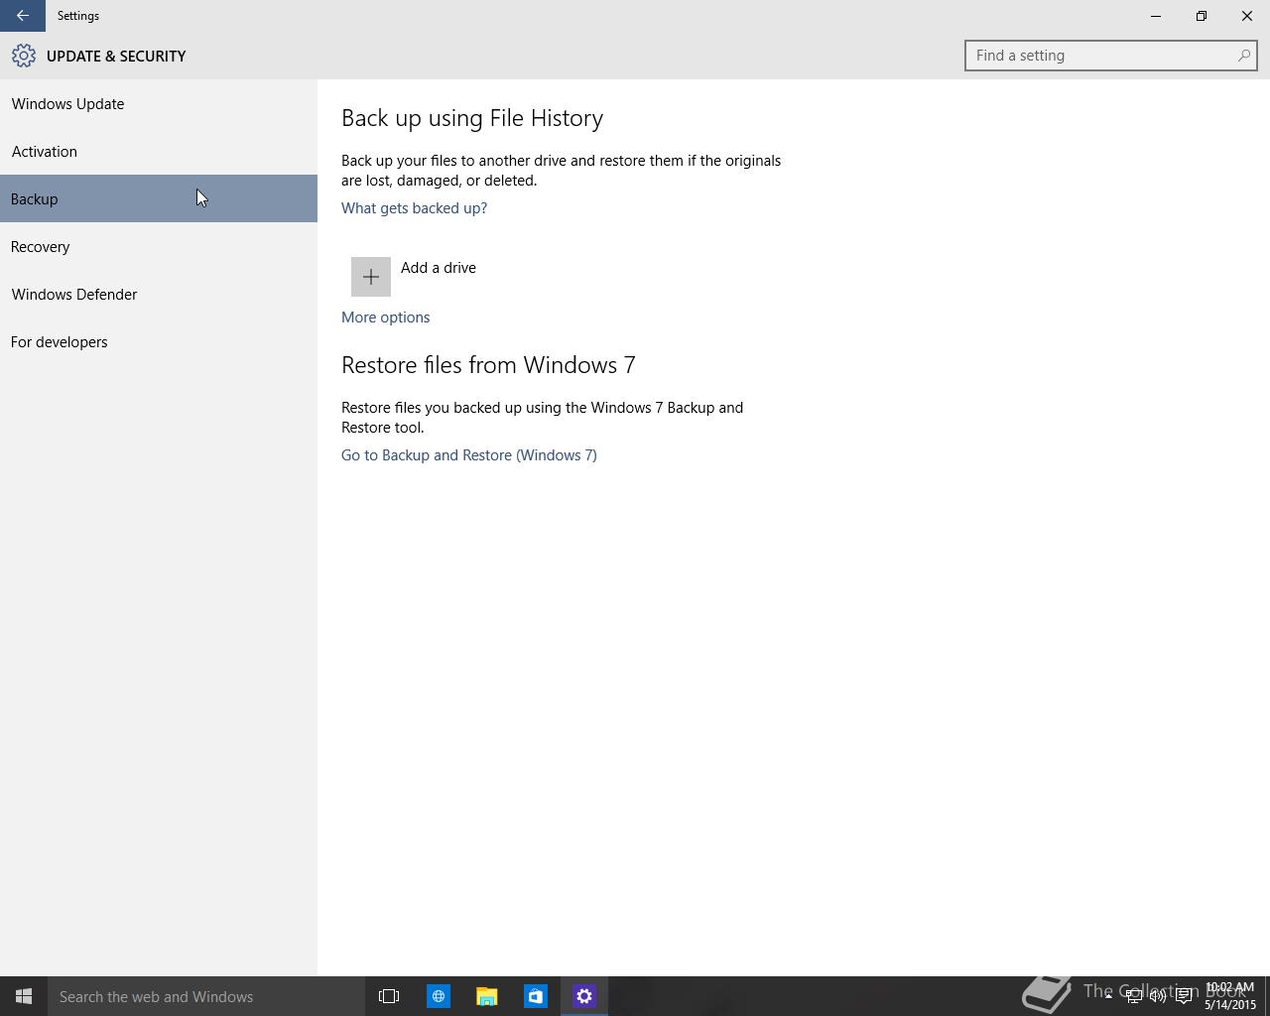The width and height of the screenshot is (1270, 1016).
Task: Click the Settings gear taskbar icon
Action: [x=584, y=996]
